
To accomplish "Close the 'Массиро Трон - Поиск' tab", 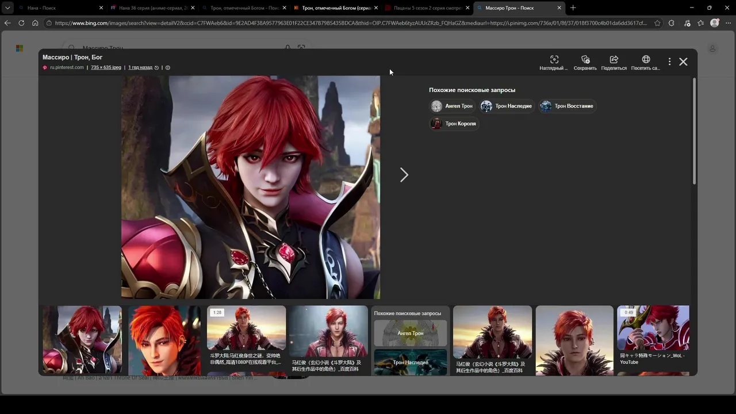I will (x=559, y=8).
